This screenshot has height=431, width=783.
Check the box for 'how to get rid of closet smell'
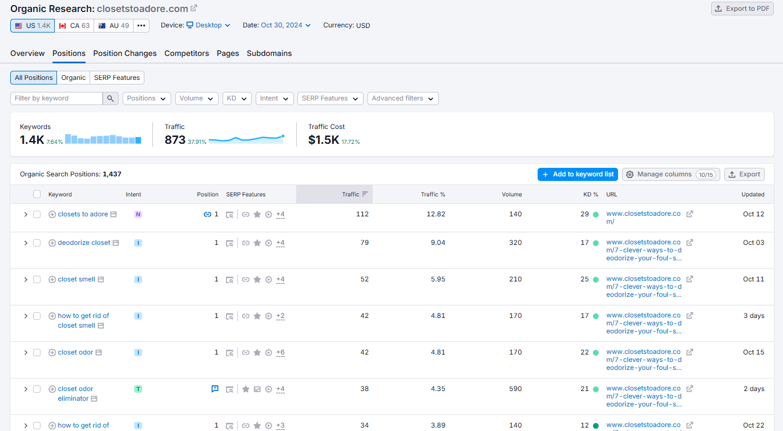(x=37, y=316)
